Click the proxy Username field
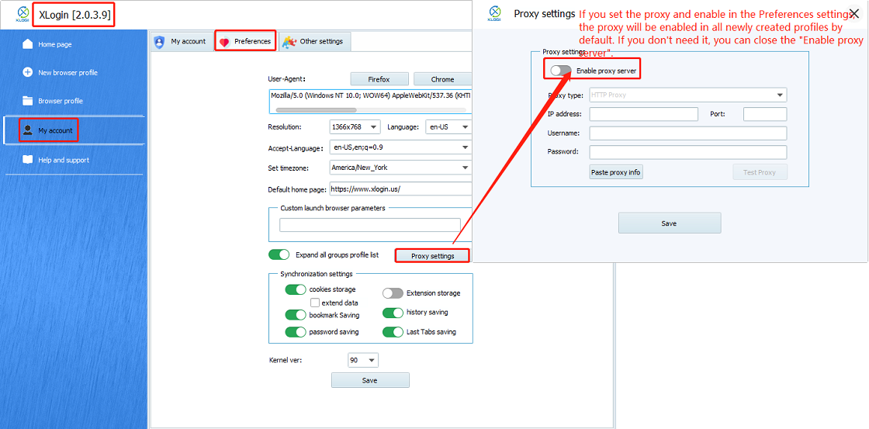The image size is (869, 429). [x=688, y=133]
